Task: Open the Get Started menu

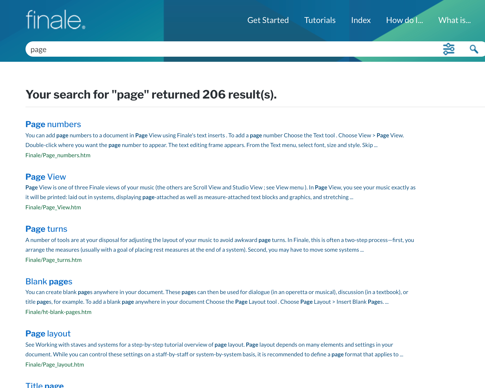Action: pos(268,20)
